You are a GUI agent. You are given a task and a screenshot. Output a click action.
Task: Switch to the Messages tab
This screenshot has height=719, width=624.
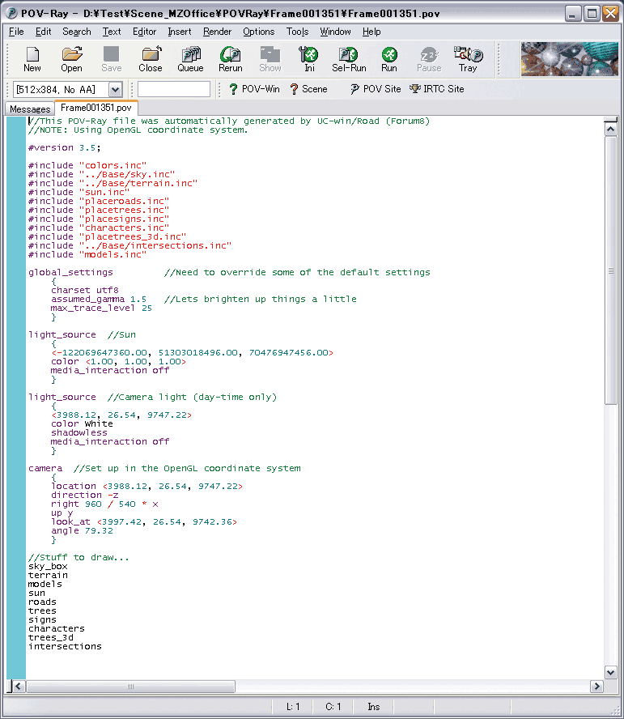[30, 109]
